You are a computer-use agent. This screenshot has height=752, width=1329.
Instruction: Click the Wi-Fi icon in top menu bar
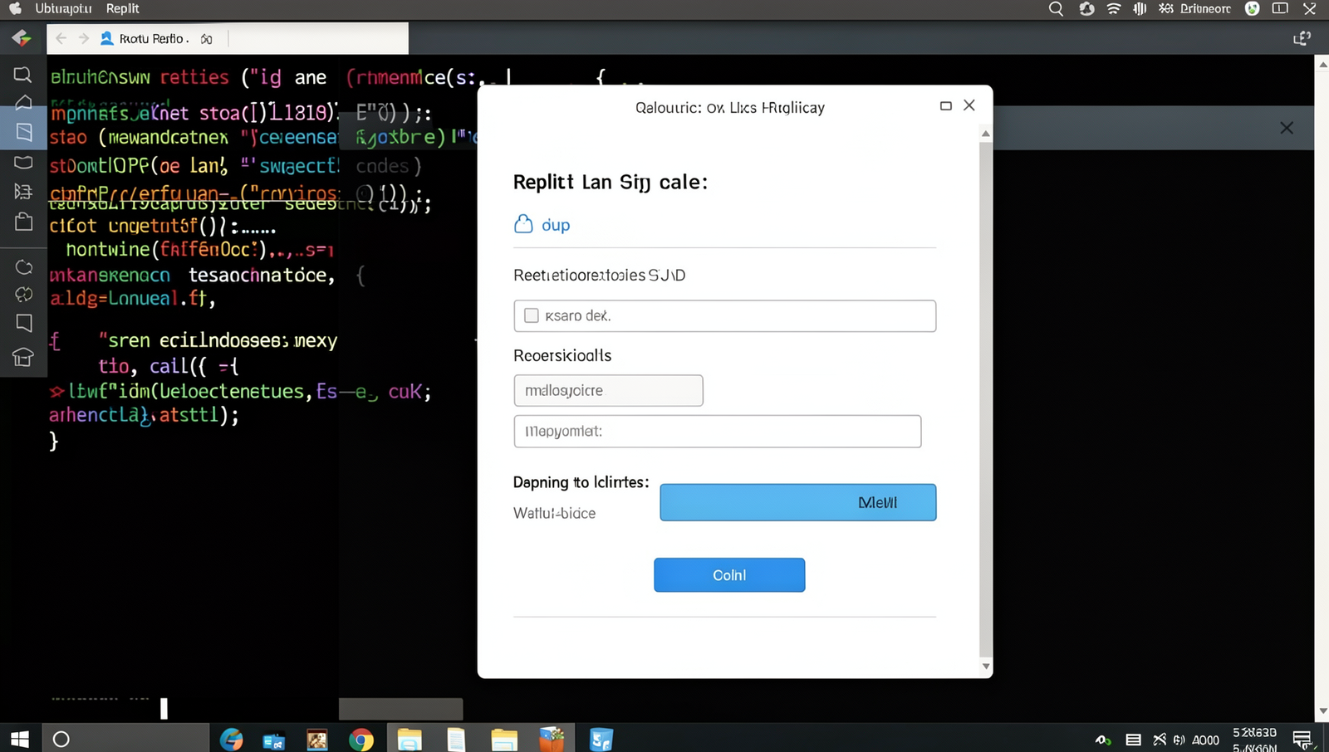tap(1114, 8)
